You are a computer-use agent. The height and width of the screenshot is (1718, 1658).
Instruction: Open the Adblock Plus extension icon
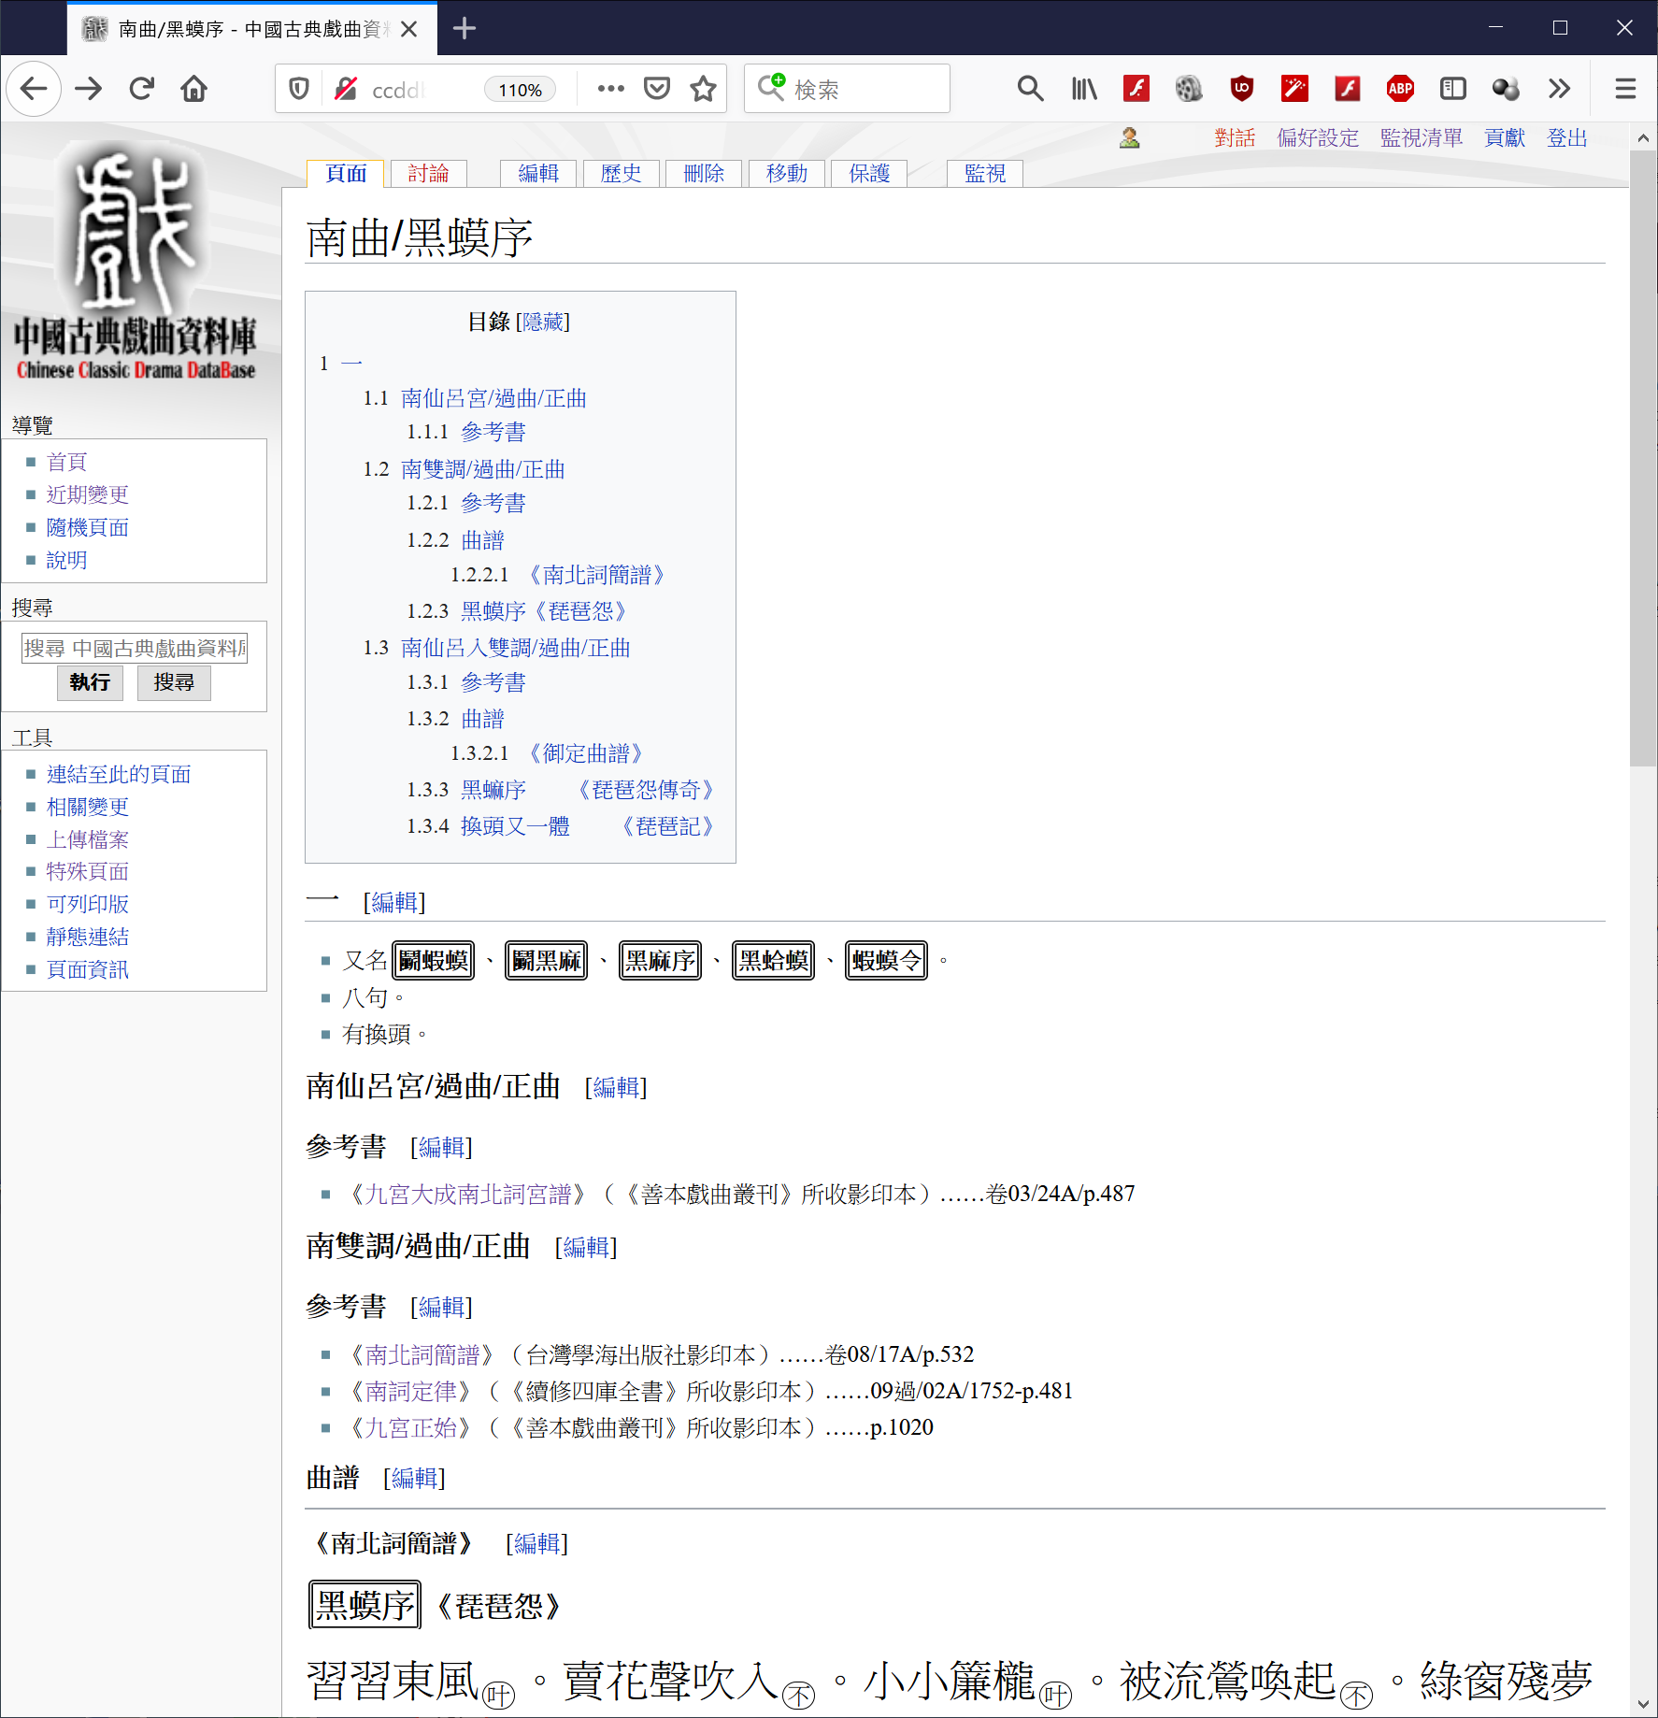click(x=1399, y=89)
